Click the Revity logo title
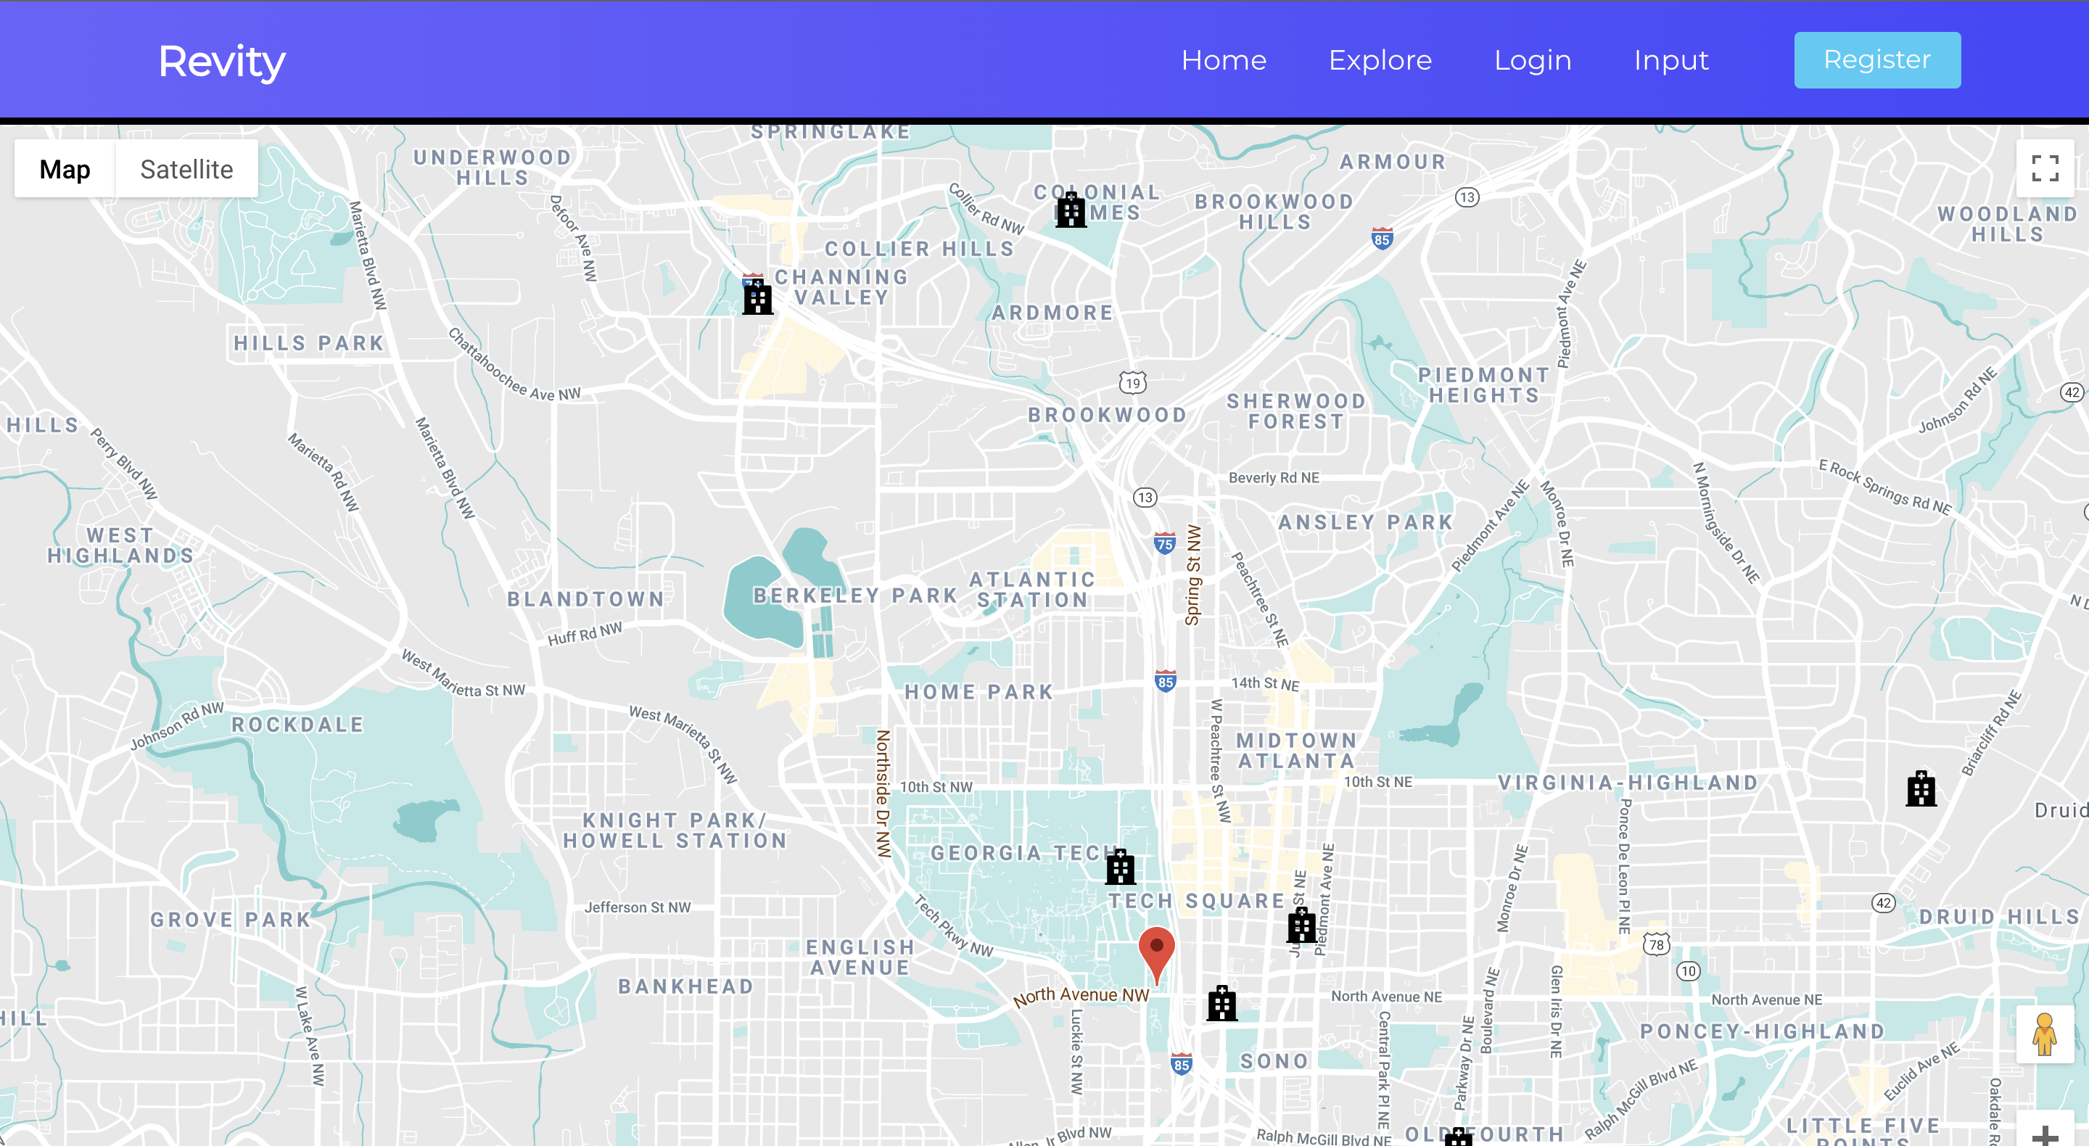Image resolution: width=2089 pixels, height=1146 pixels. 221,61
